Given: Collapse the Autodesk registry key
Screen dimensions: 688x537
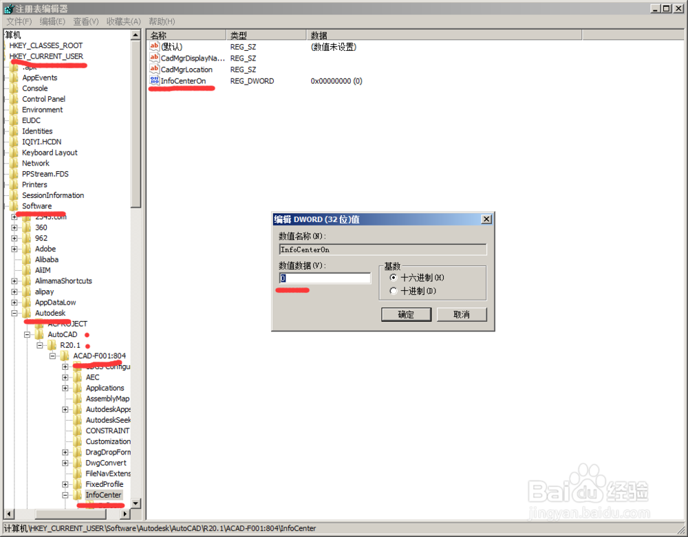Looking at the screenshot, I should [x=14, y=313].
